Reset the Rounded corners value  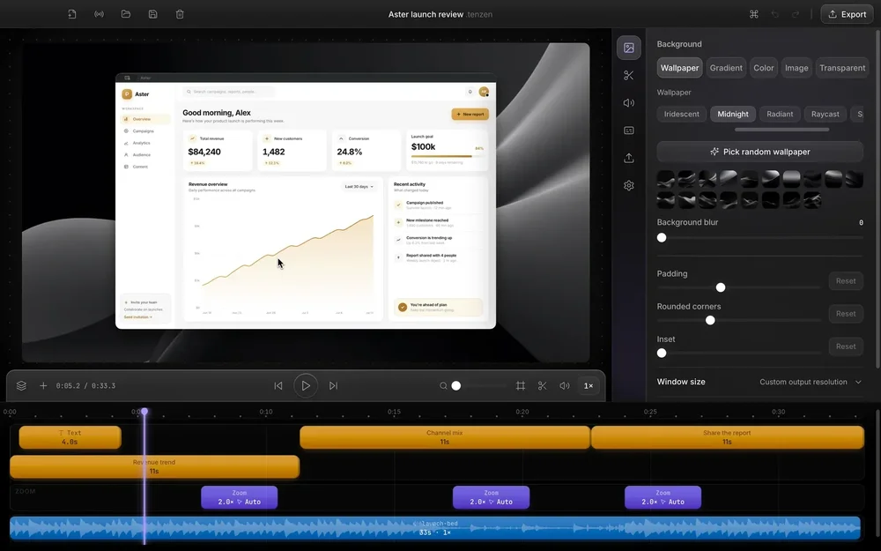tap(846, 314)
